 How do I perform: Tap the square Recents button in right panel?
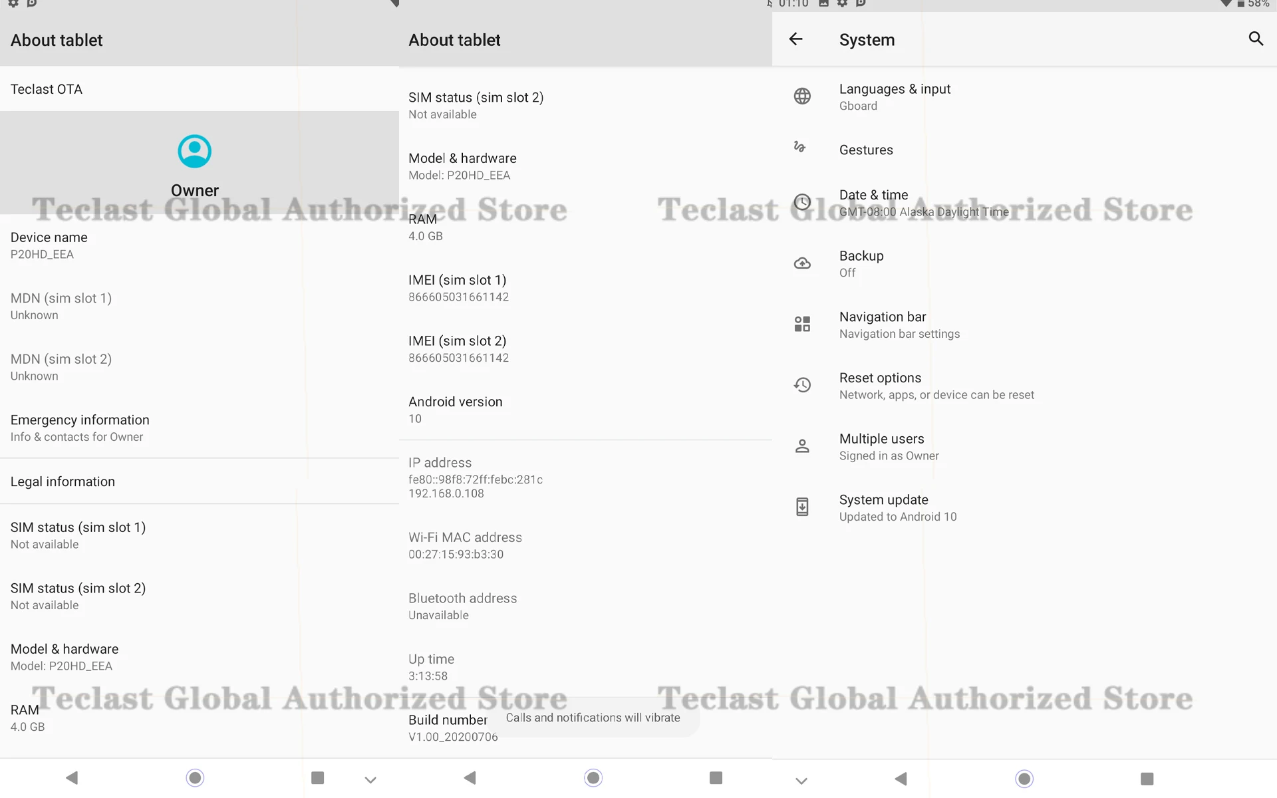(1147, 779)
